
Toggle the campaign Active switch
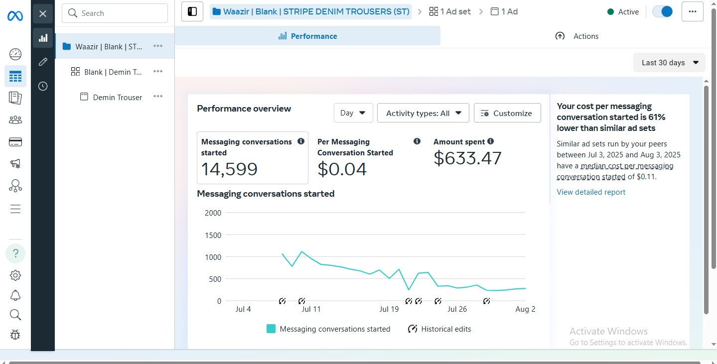(663, 11)
